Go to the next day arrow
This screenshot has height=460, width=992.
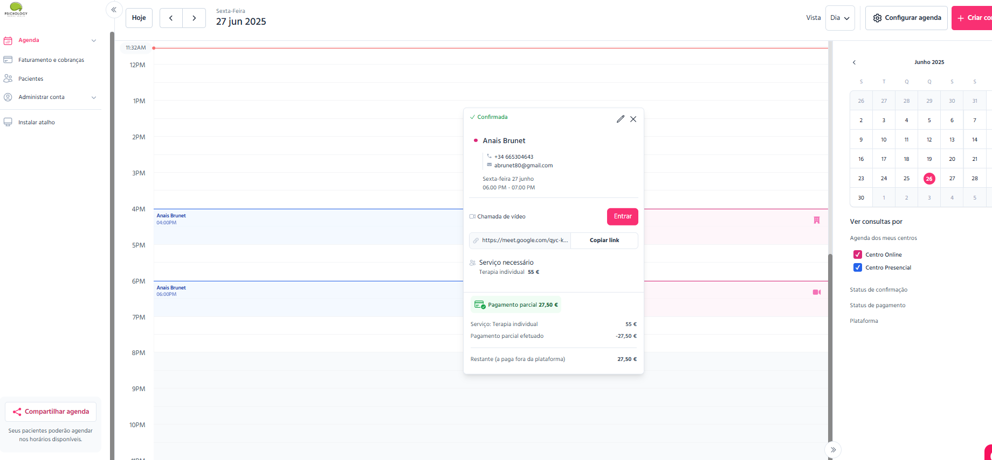point(194,18)
